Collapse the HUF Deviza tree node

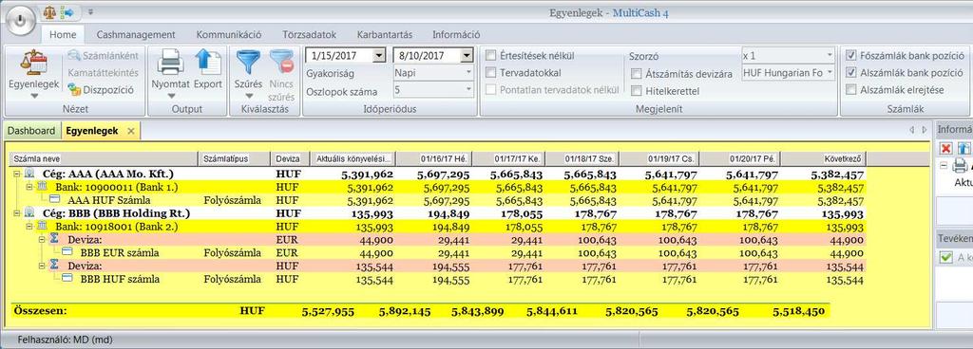(42, 266)
